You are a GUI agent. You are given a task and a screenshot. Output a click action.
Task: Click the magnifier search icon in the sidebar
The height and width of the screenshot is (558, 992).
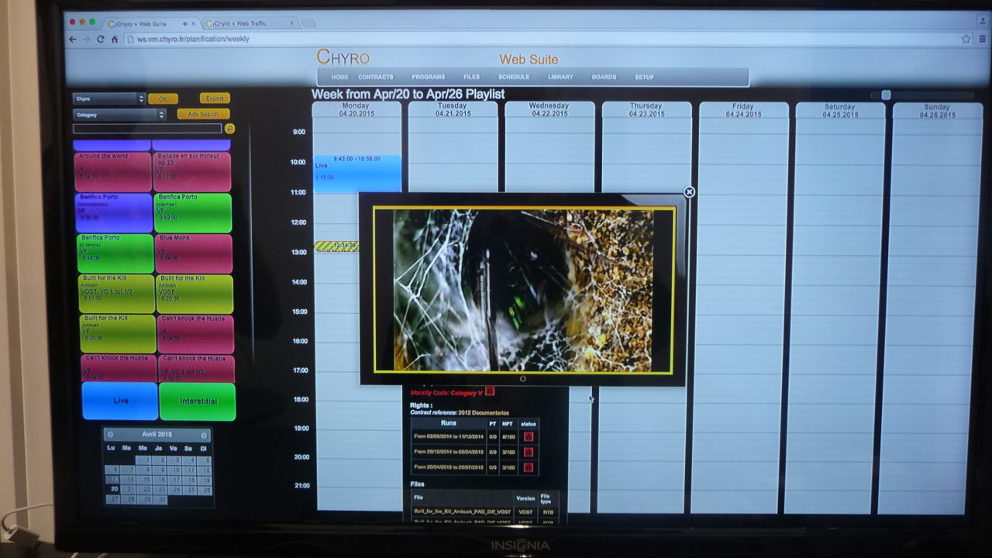230,129
